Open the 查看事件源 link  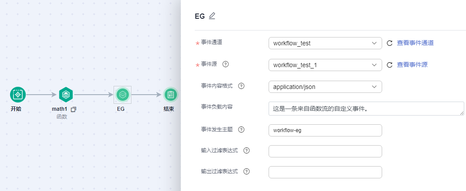click(x=412, y=65)
